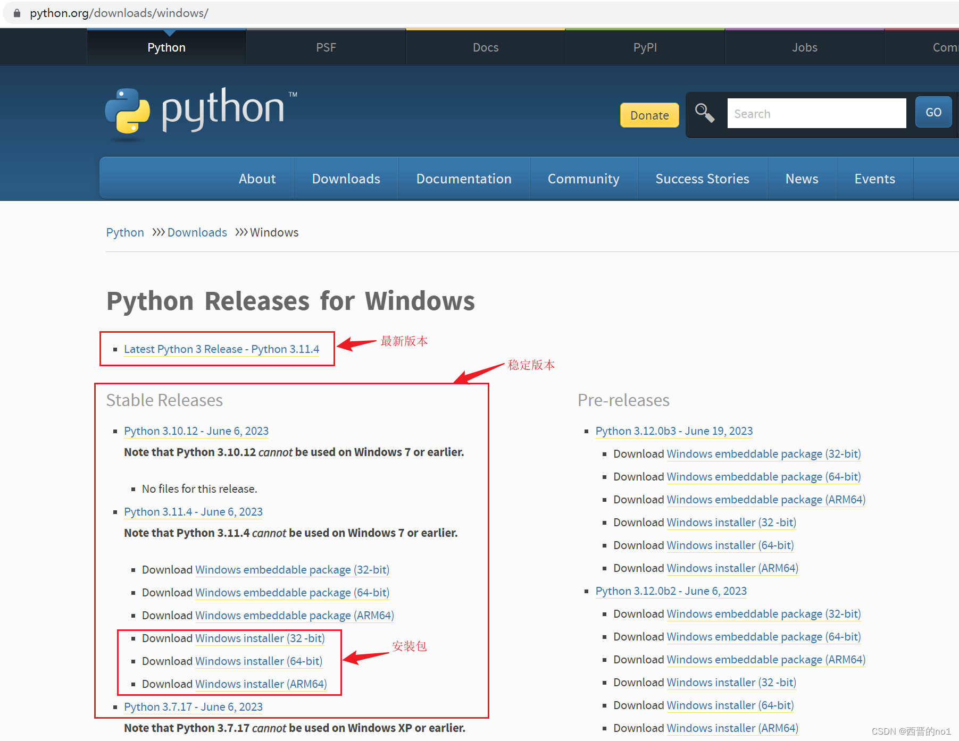Click the browser address bar URL
959x741 pixels.
(119, 13)
